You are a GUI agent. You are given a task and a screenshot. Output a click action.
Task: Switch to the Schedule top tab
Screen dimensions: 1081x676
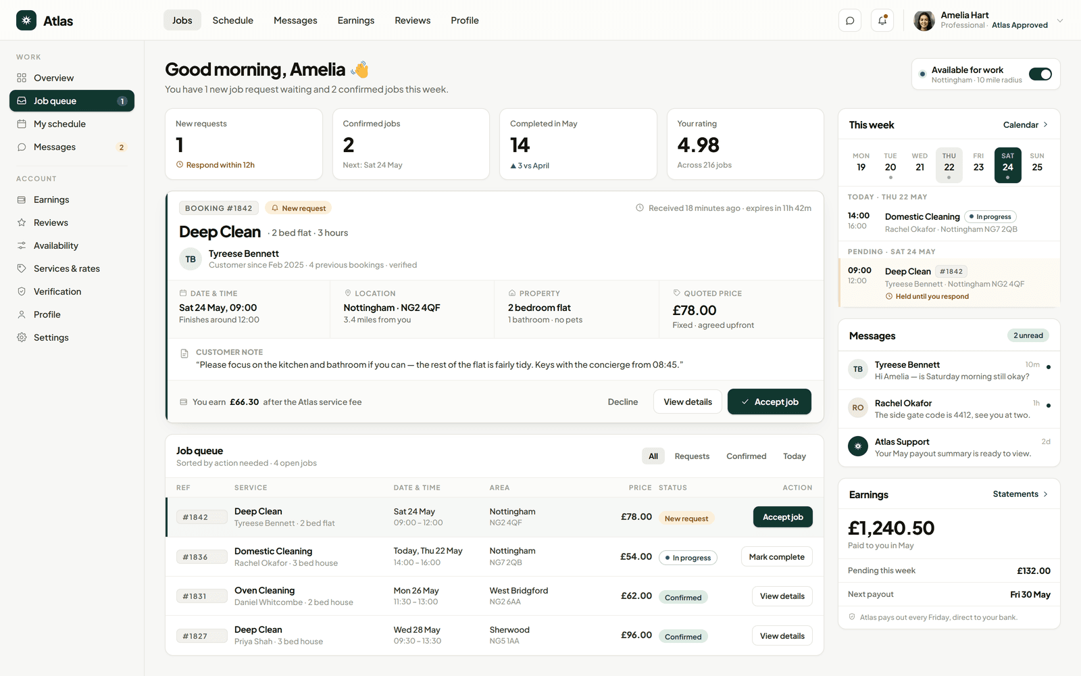[x=233, y=20]
